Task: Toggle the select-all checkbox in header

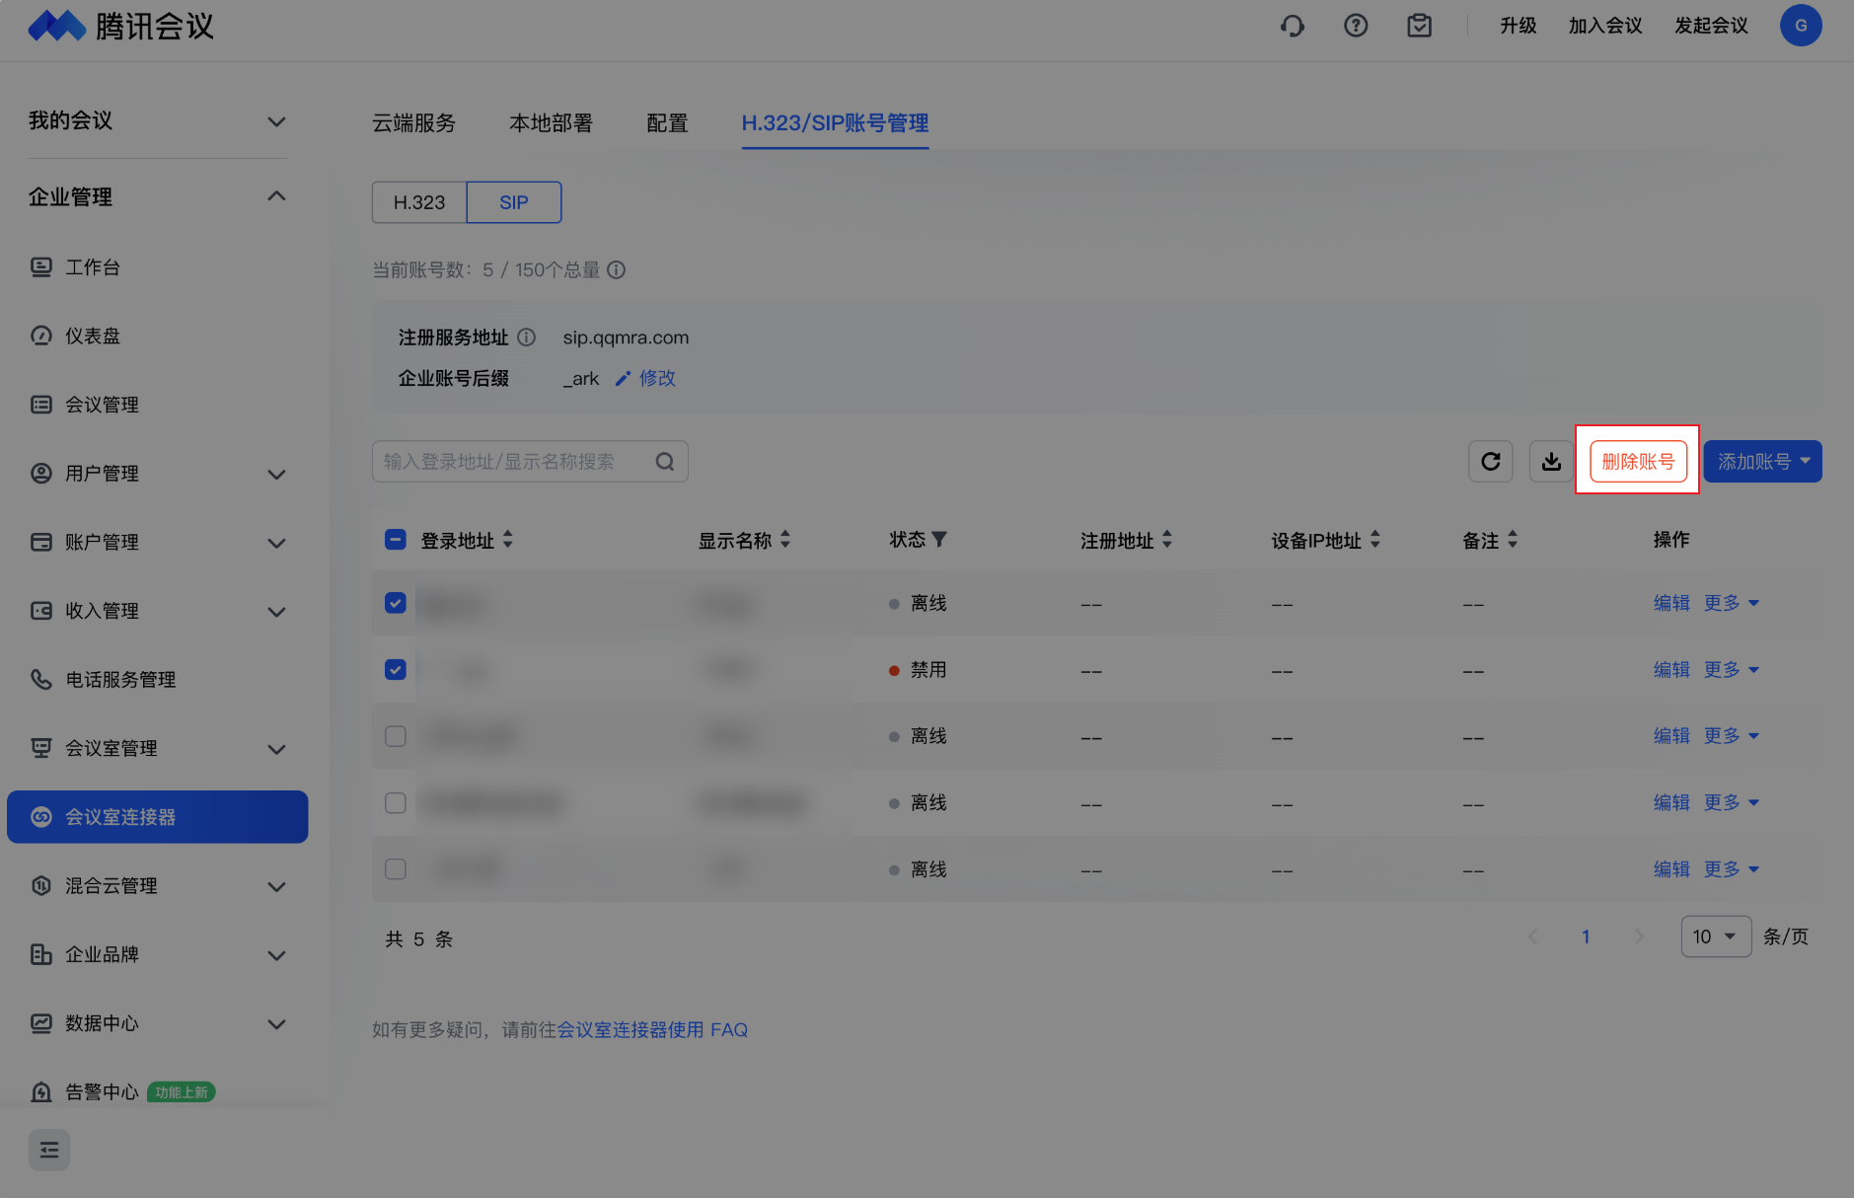Action: (x=396, y=540)
